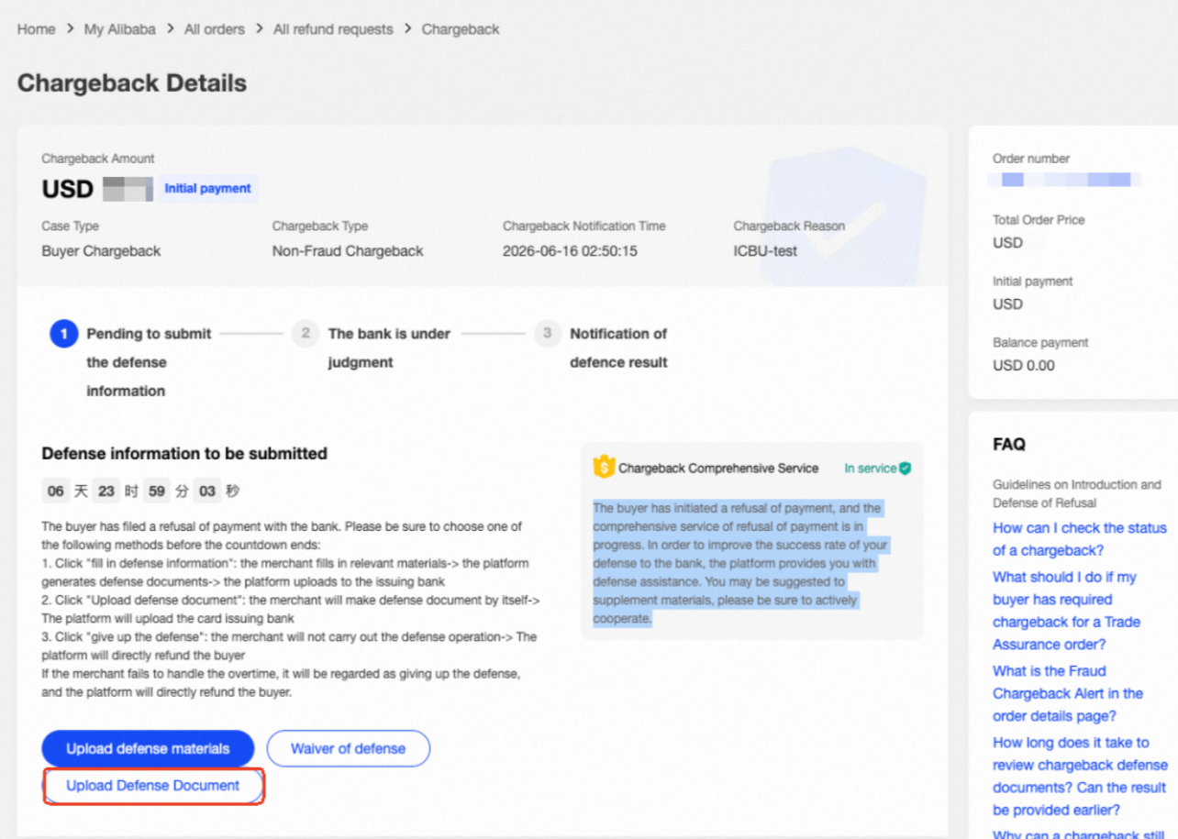This screenshot has width=1178, height=839.
Task: Click the In service green shield icon
Action: point(906,468)
